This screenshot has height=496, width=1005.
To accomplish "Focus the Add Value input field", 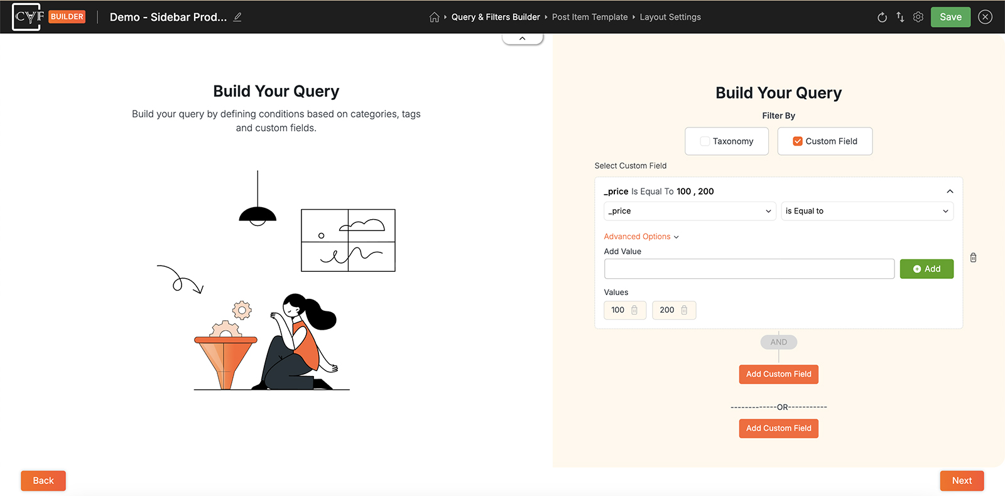I will [749, 269].
